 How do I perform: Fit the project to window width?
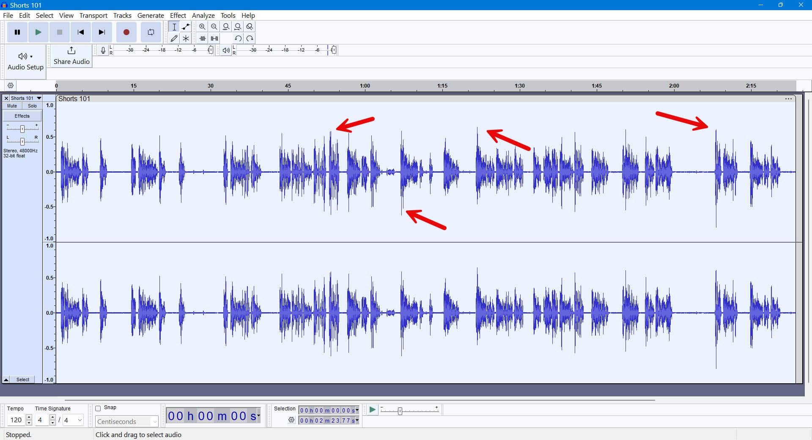click(238, 26)
